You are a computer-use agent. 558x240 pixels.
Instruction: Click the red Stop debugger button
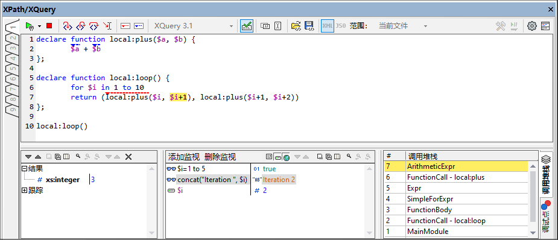[49, 26]
